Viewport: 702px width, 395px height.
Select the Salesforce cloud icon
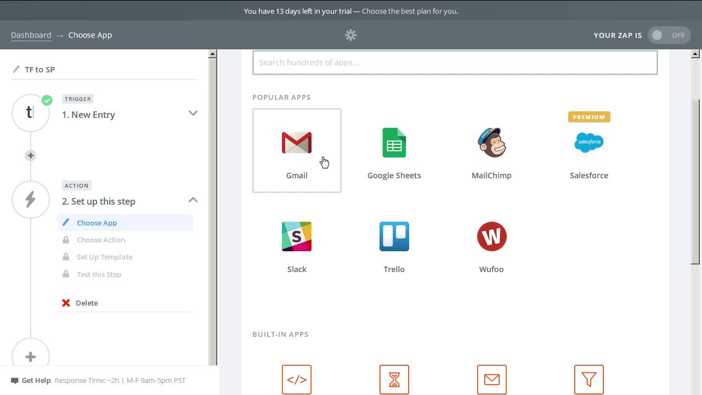tap(589, 142)
